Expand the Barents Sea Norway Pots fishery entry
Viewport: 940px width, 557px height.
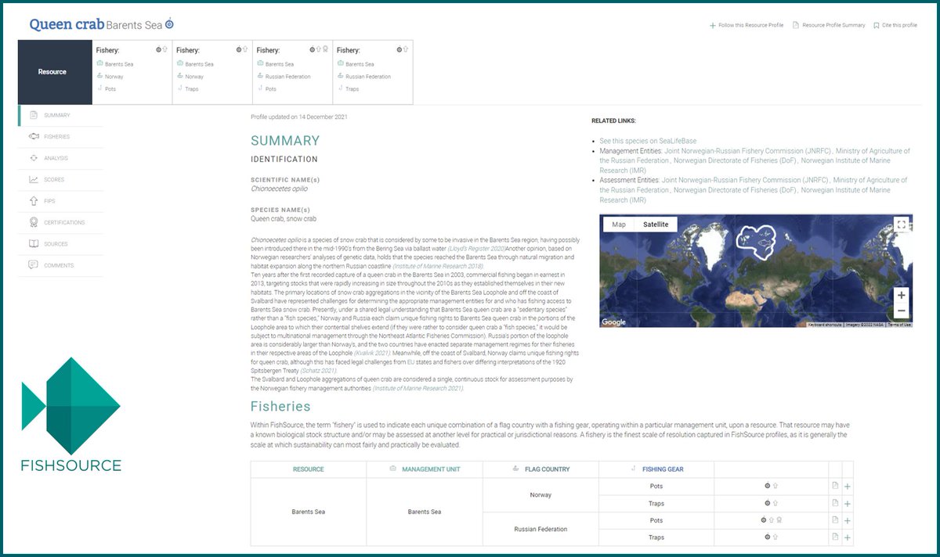pyautogui.click(x=848, y=486)
